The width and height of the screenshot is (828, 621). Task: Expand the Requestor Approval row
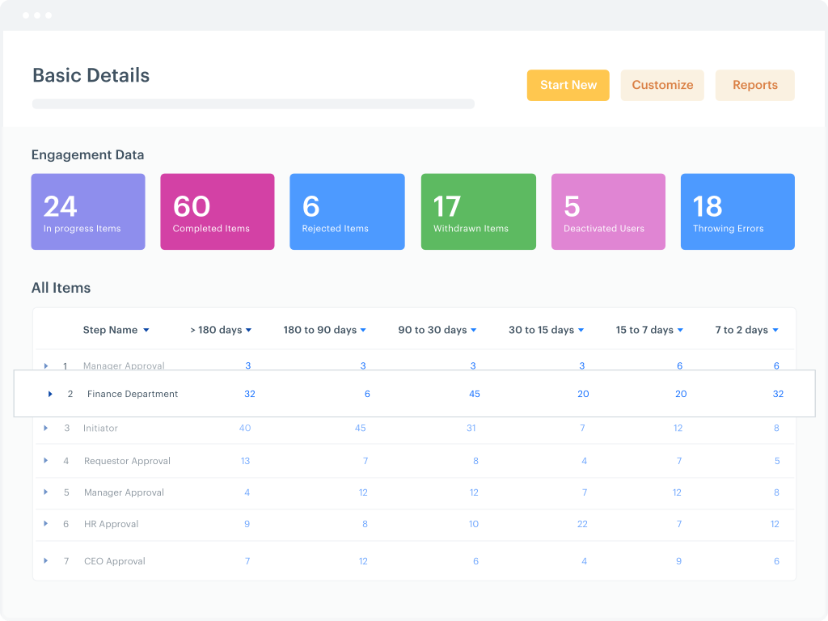click(x=46, y=460)
